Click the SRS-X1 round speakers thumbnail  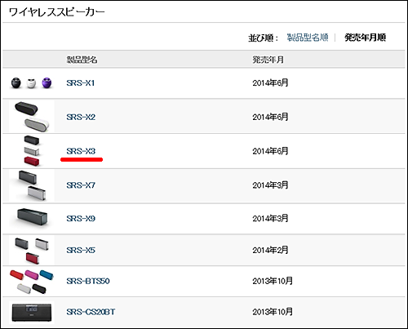click(x=31, y=83)
